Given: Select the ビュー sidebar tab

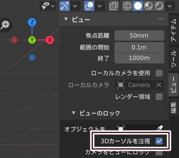Looking at the screenshot, I should tap(173, 85).
